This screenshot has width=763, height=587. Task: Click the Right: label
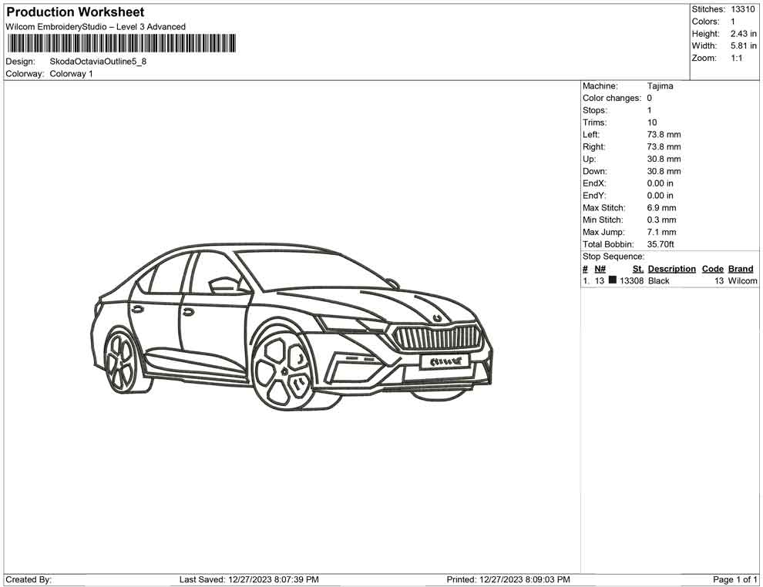click(593, 146)
